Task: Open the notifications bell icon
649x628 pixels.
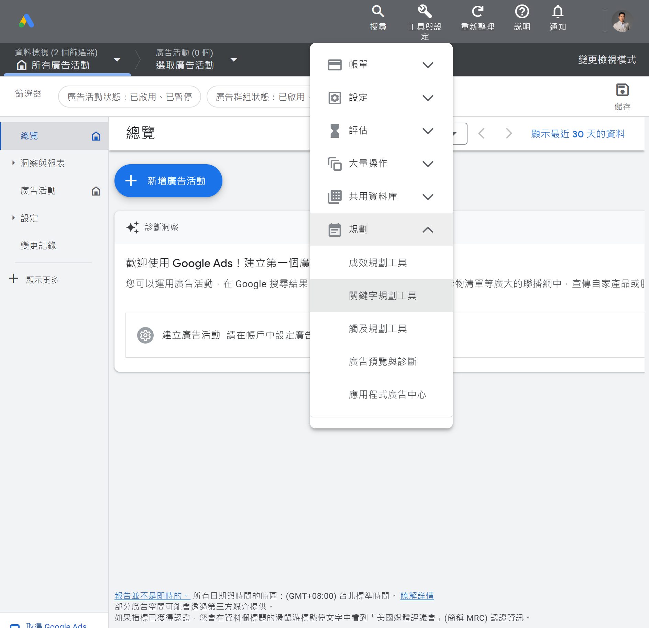Action: (558, 12)
